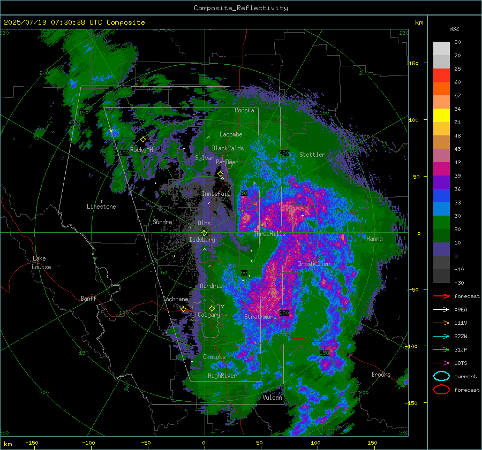Click the -30 value on dBZ scale
This screenshot has height=450, width=482.
[459, 283]
